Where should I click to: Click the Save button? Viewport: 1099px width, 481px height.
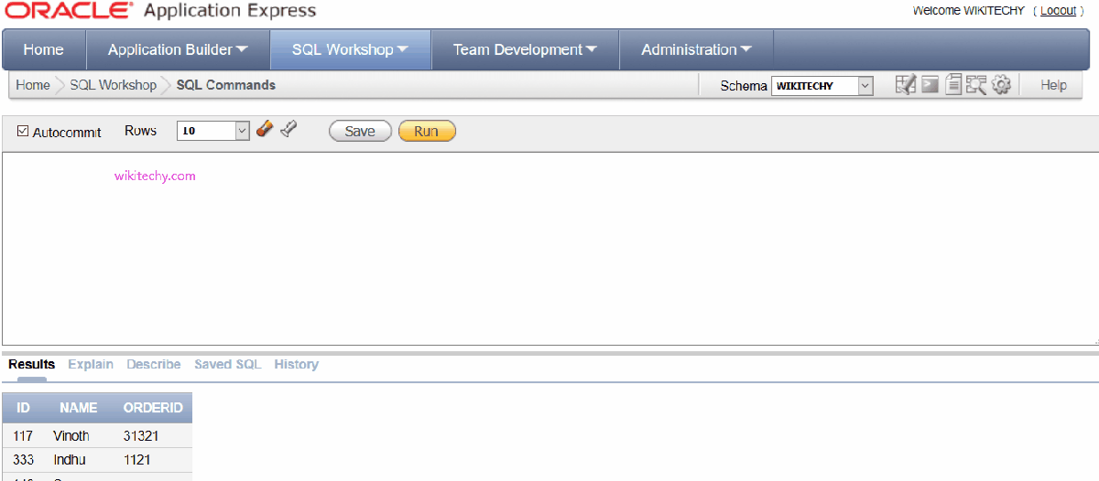[x=360, y=131]
